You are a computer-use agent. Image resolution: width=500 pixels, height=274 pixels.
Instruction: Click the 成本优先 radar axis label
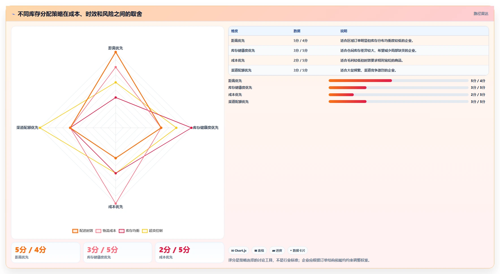(x=115, y=207)
